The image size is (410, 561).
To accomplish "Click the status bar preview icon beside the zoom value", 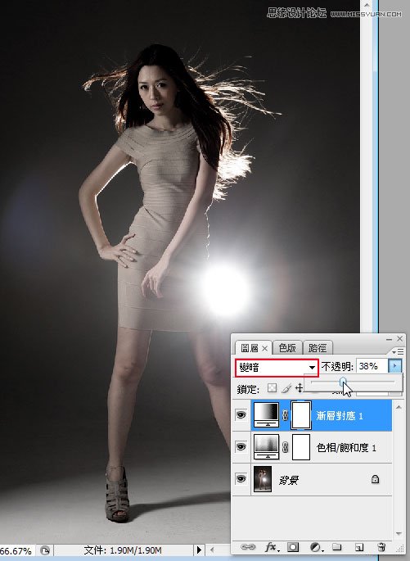I will click(45, 550).
